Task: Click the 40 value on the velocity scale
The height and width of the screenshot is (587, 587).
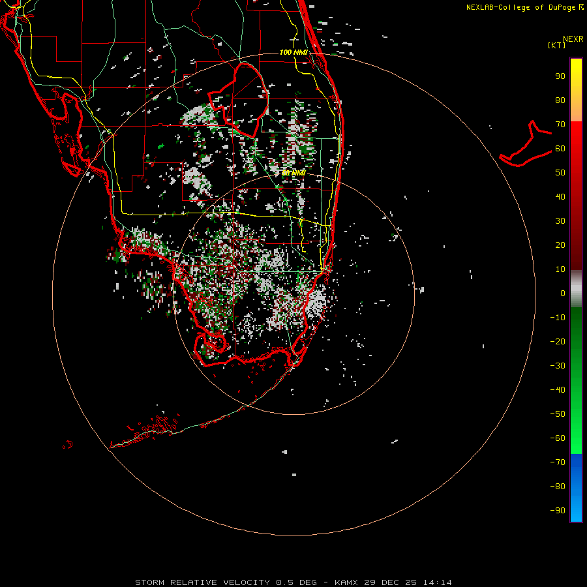Action: (x=560, y=196)
